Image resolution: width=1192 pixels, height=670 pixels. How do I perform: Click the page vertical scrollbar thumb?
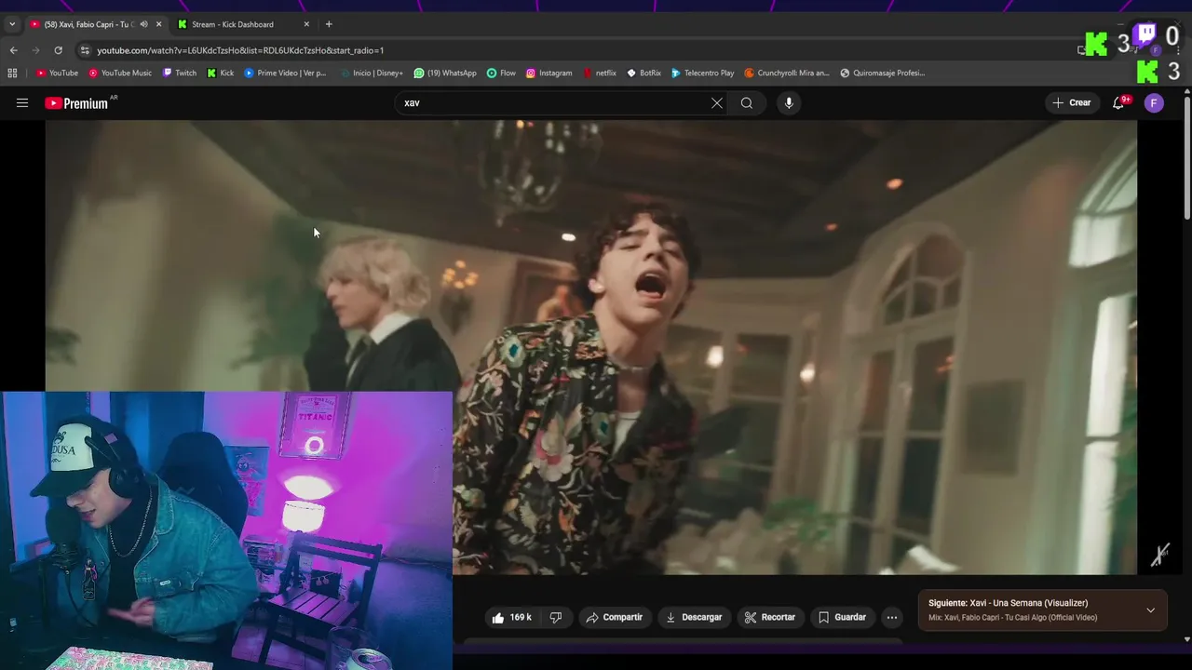click(x=1186, y=158)
